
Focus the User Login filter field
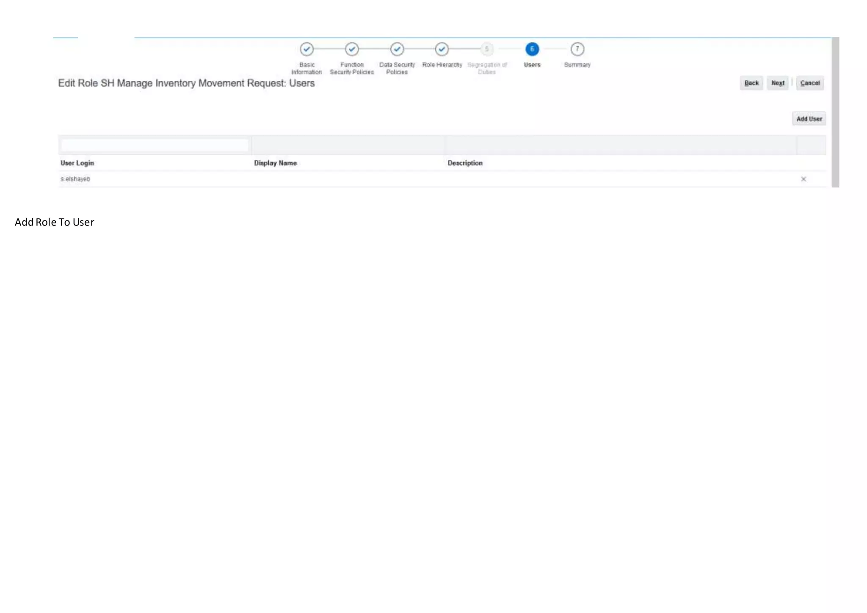point(155,145)
